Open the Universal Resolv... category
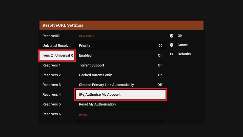243x137 pixels. pyautogui.click(x=57, y=46)
